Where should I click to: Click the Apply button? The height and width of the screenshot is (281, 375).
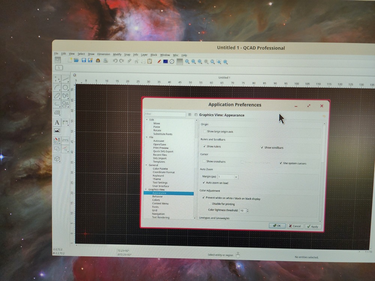pyautogui.click(x=313, y=226)
